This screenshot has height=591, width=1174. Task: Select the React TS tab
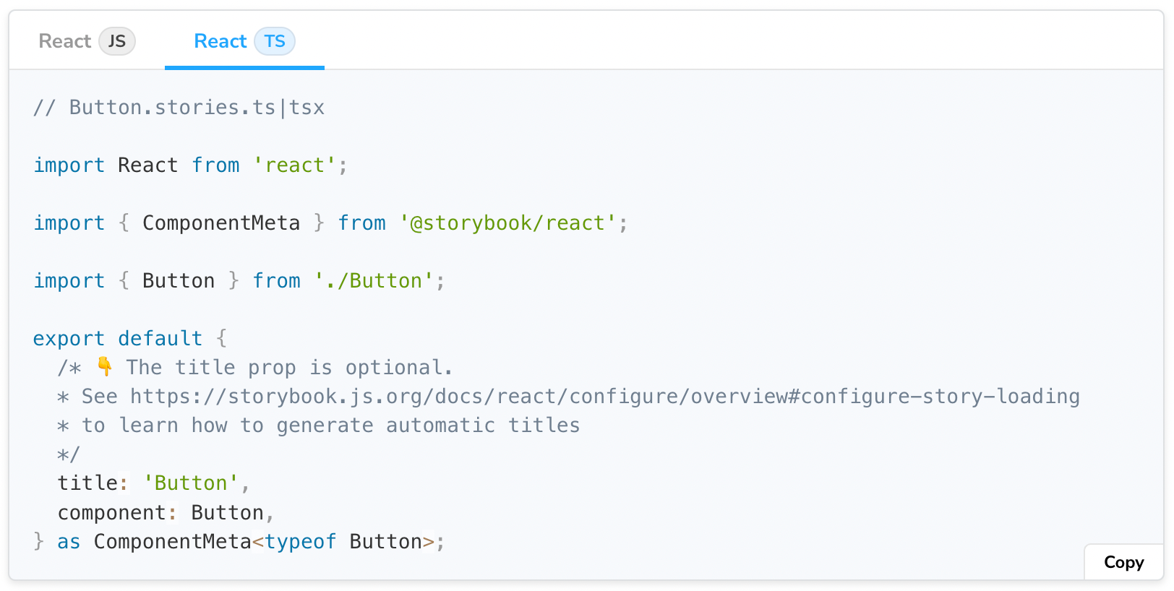click(x=244, y=41)
